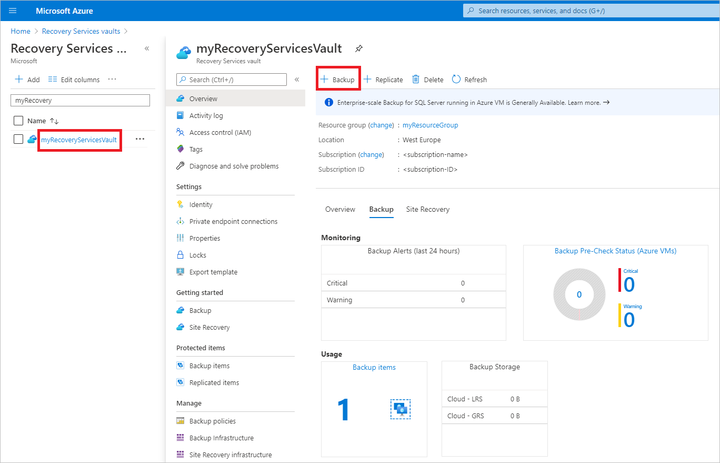Open the vault row ellipsis menu

coord(139,139)
